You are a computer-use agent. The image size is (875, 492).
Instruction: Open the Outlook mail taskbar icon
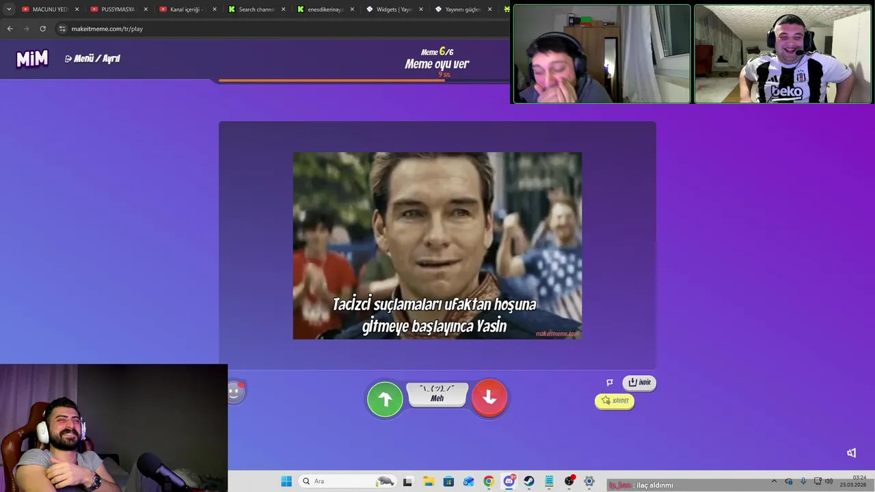coord(468,482)
